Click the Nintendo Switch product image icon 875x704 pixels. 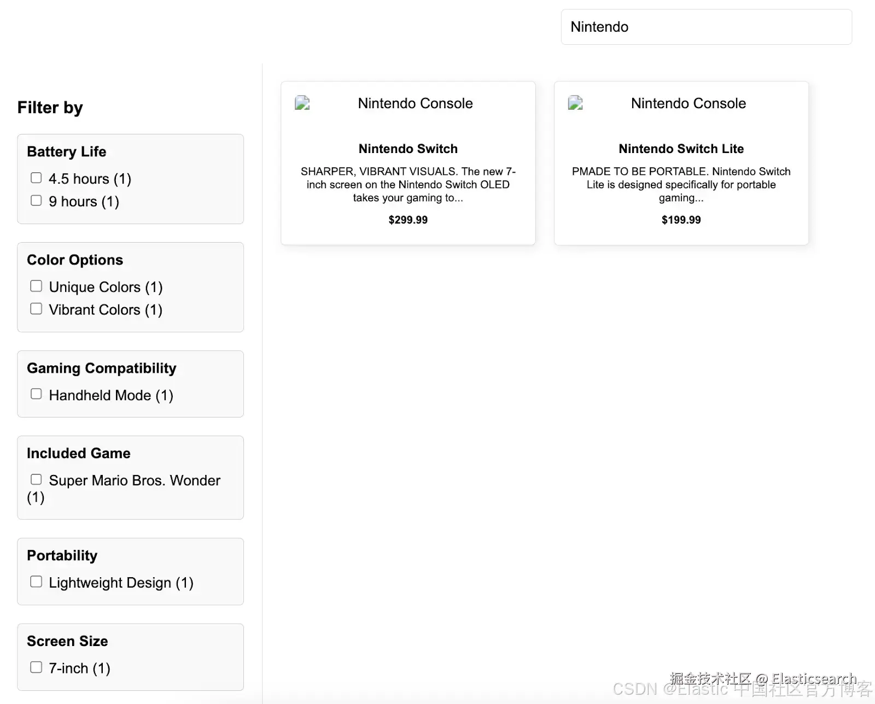302,103
